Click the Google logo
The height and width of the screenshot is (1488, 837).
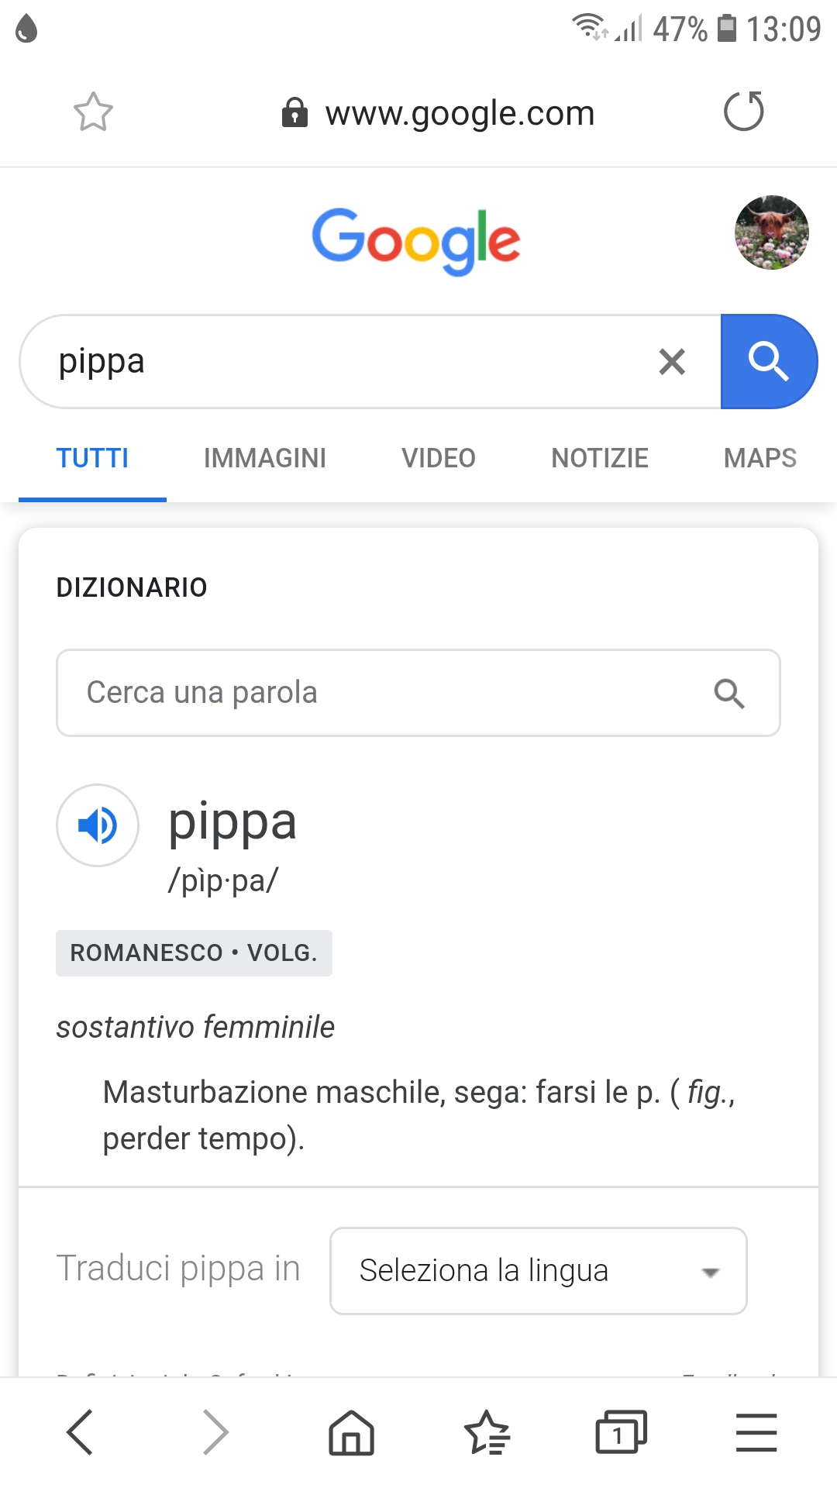click(416, 241)
